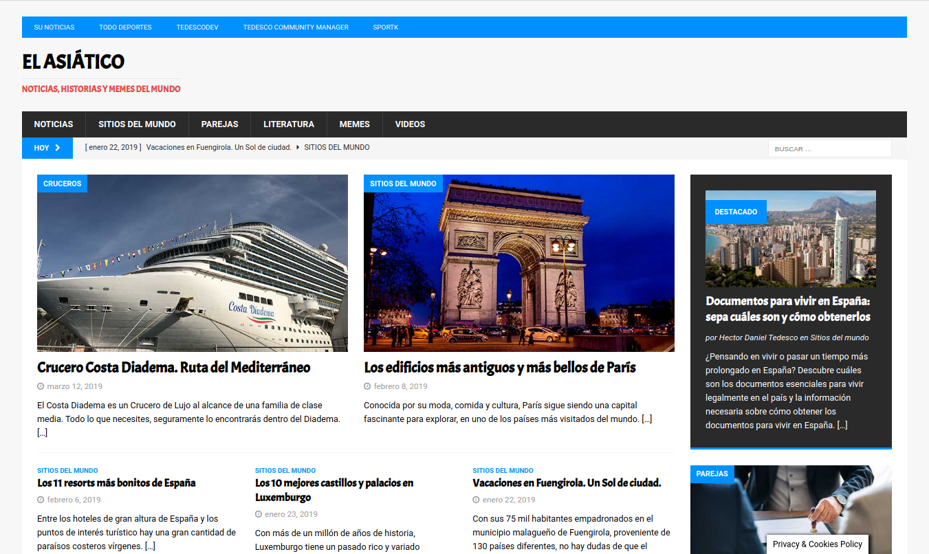Open the Privacy & Cookies Policy button
929x554 pixels.
point(818,544)
